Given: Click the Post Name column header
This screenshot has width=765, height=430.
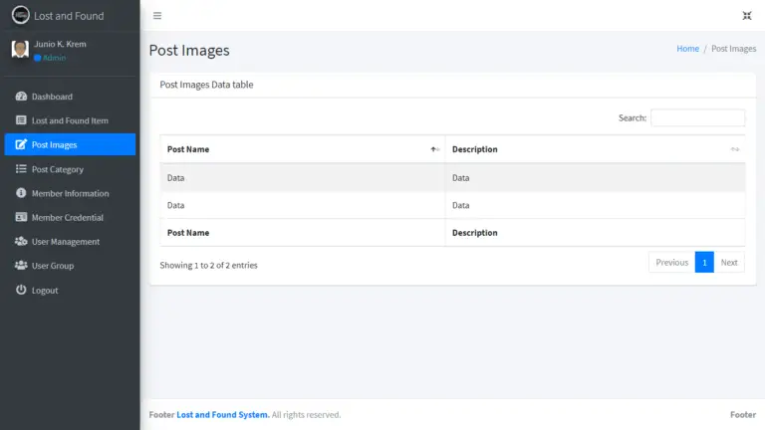Looking at the screenshot, I should click(302, 149).
